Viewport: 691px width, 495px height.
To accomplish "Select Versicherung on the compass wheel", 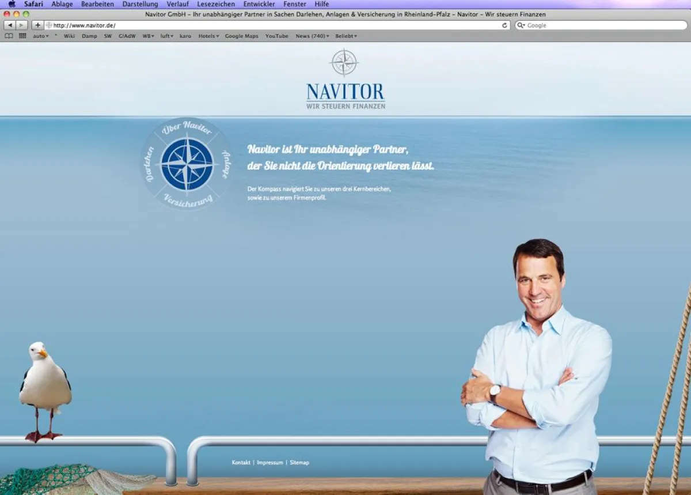I will point(188,200).
